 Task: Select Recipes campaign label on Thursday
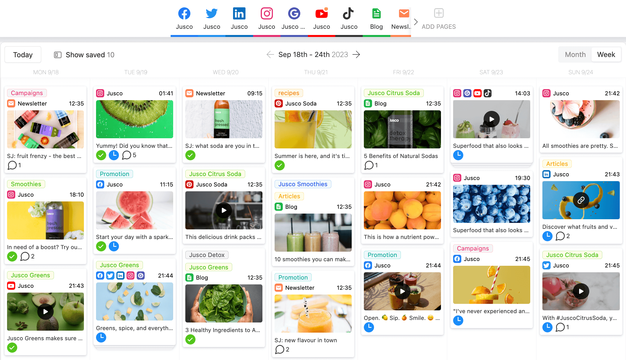288,93
